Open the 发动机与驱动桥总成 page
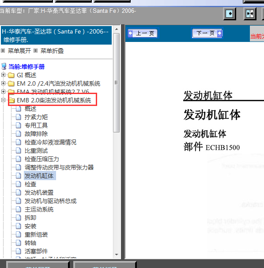The image size is (264, 268). [x=50, y=201]
